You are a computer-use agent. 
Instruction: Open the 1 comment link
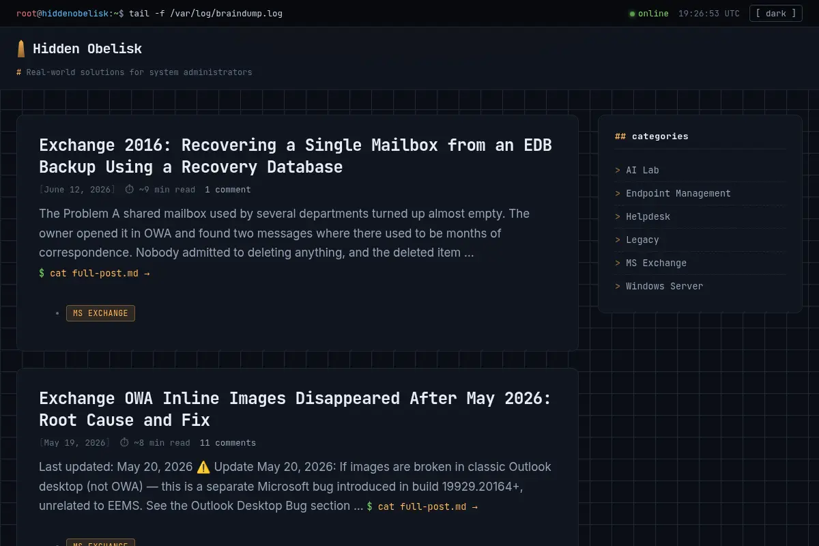(228, 190)
